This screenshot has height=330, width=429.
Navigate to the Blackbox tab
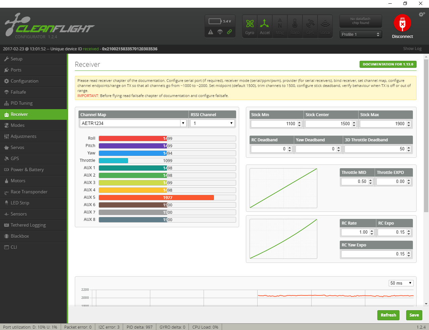coord(34,236)
